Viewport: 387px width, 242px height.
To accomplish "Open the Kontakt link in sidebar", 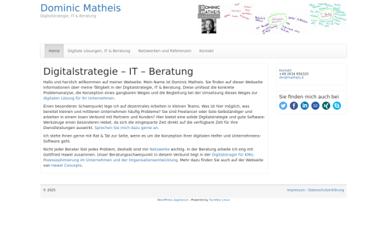I will point(285,70).
